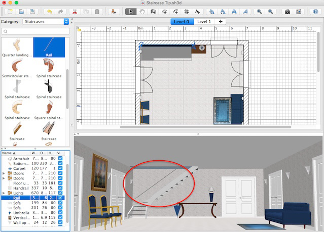Sort furniture list by Name column header

9,153
